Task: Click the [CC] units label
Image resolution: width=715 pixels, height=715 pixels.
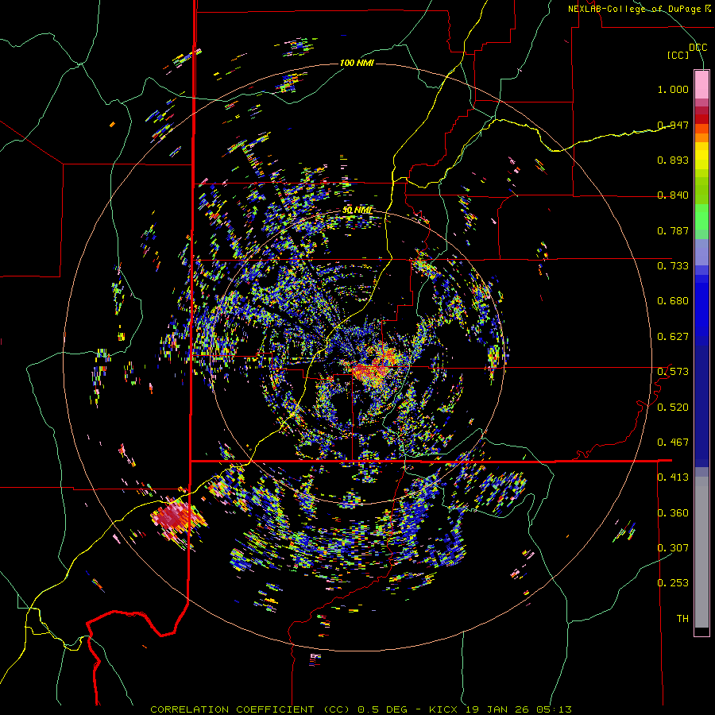Action: click(678, 55)
